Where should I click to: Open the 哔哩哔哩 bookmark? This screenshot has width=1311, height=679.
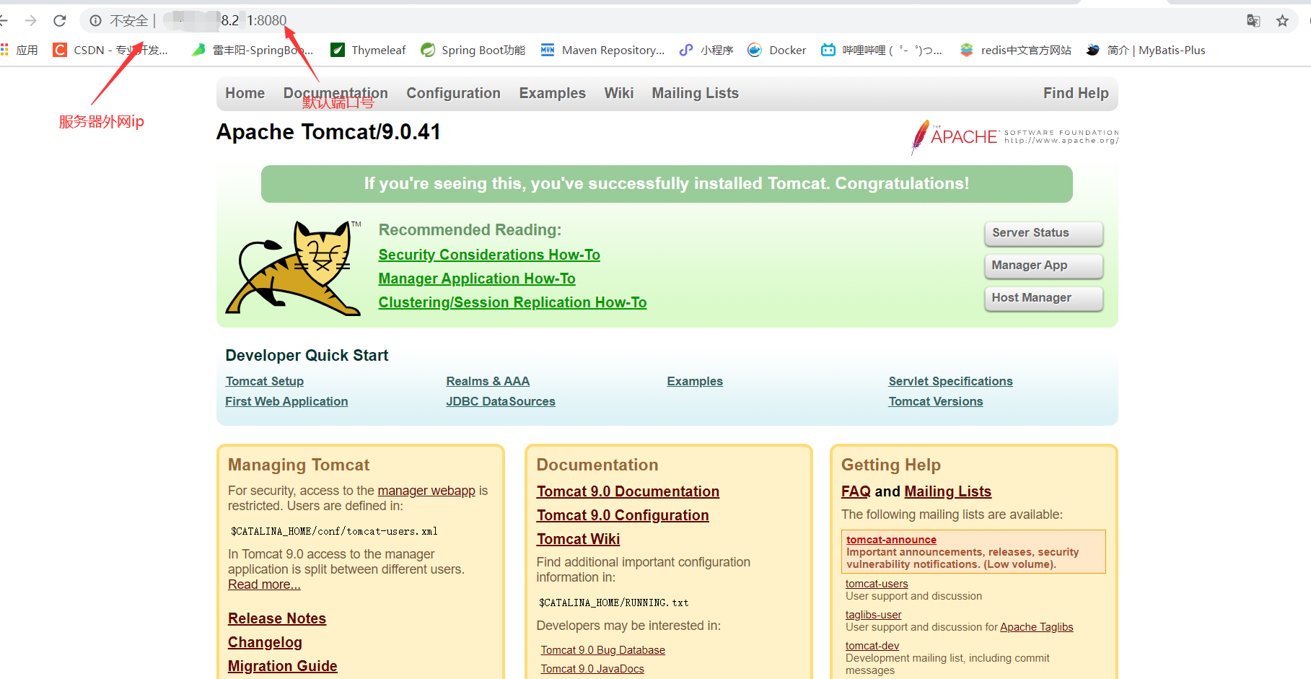point(882,50)
